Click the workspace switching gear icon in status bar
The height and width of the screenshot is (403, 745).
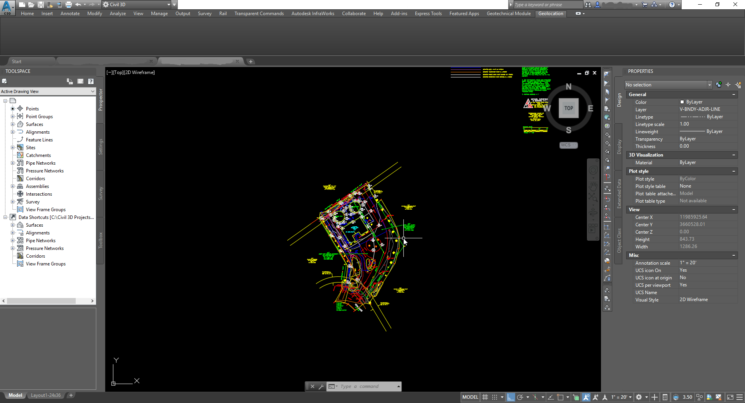click(639, 397)
